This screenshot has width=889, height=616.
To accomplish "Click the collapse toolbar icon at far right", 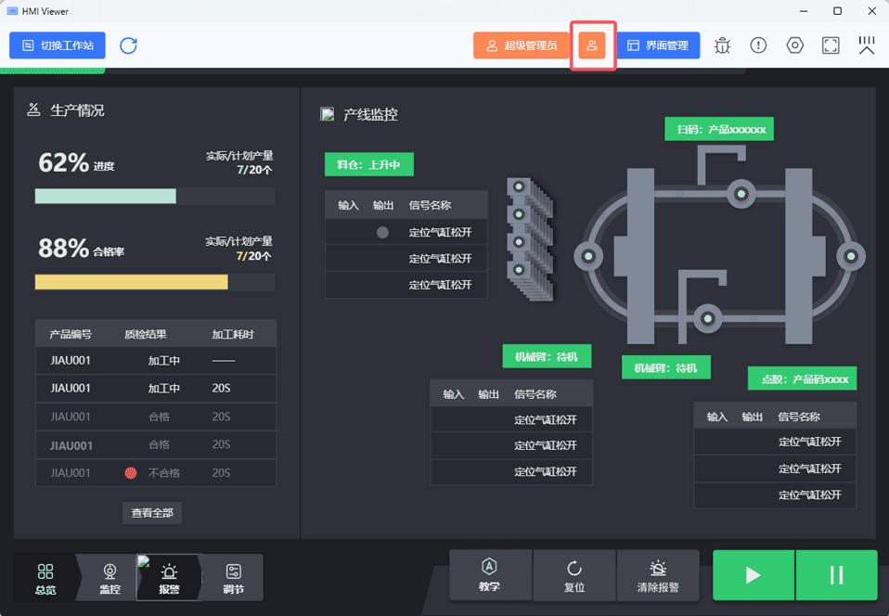I will [x=867, y=45].
